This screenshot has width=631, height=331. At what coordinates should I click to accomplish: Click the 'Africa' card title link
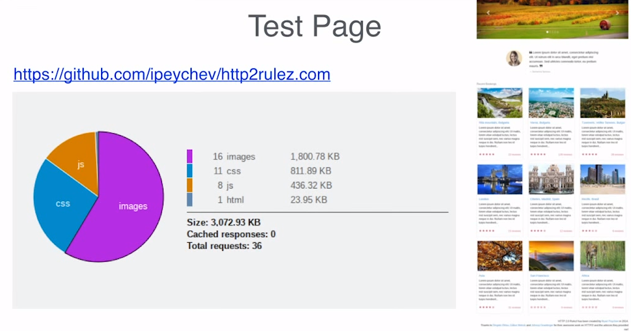pos(585,276)
